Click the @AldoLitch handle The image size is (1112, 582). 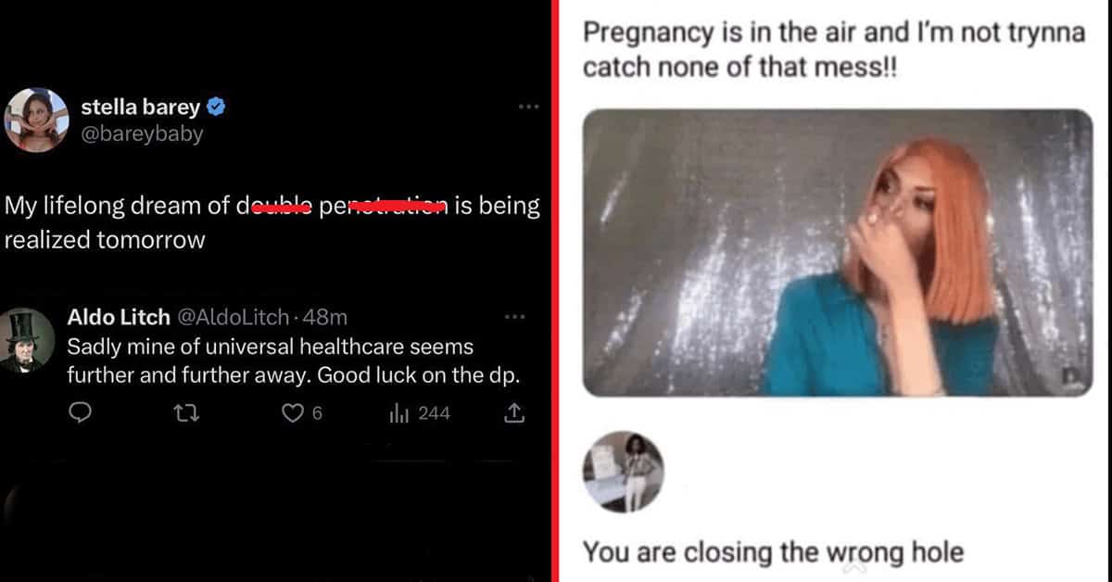(233, 317)
